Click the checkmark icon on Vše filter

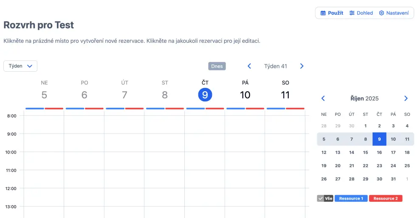coord(320,198)
